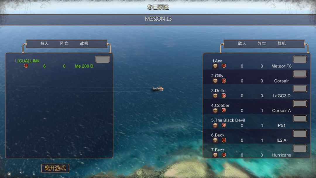Click the 战机 column header in right panel
Viewport: 316px width, 178px height.
[281, 43]
